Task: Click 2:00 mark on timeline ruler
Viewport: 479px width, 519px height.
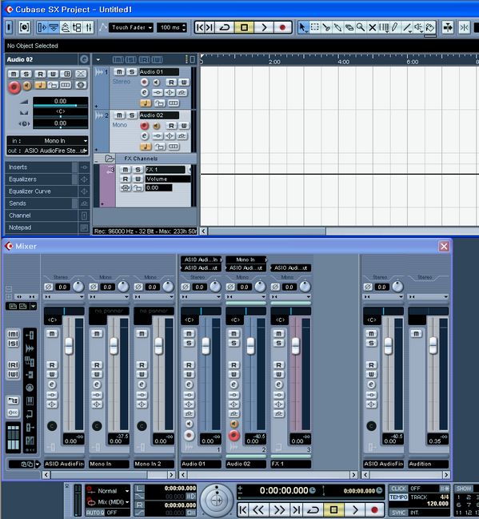Action: point(274,62)
